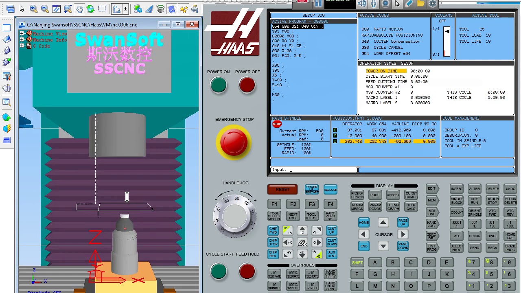Open the folder icon in the top bar
This screenshot has width=521, height=293.
[421, 4]
